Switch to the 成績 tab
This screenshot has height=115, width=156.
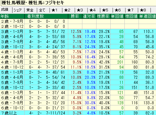click(x=6, y=10)
